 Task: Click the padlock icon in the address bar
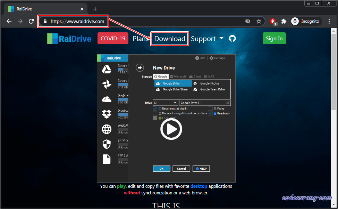pyautogui.click(x=45, y=21)
